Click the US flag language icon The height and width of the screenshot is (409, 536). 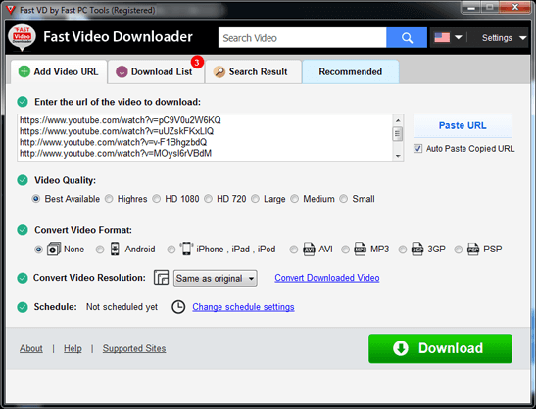(x=442, y=37)
